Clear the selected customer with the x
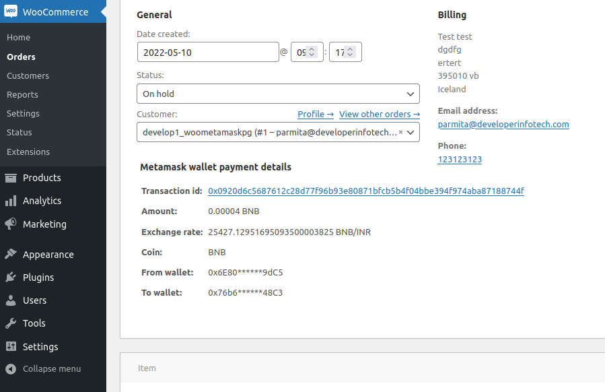 click(401, 133)
